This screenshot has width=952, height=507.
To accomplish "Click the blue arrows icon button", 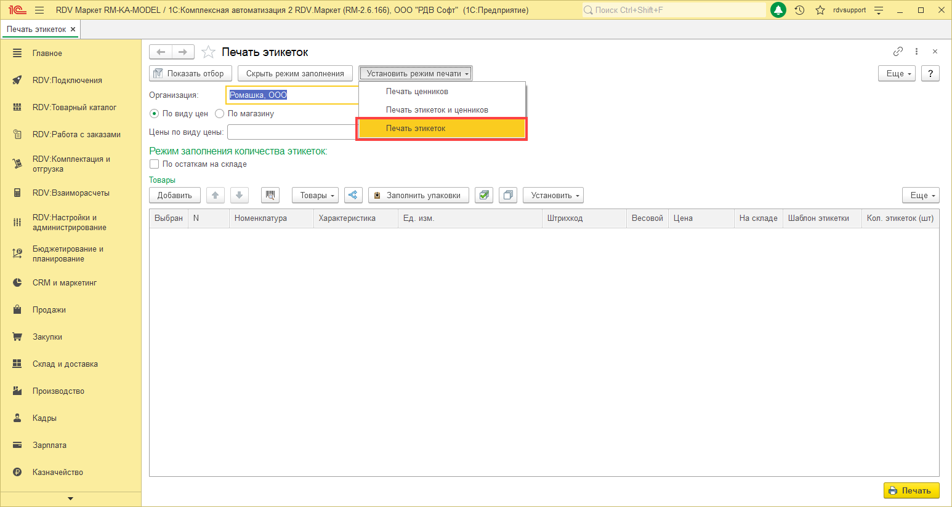I will coord(353,195).
